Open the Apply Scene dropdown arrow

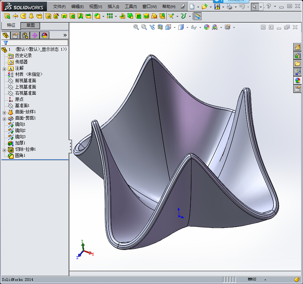[221, 27]
